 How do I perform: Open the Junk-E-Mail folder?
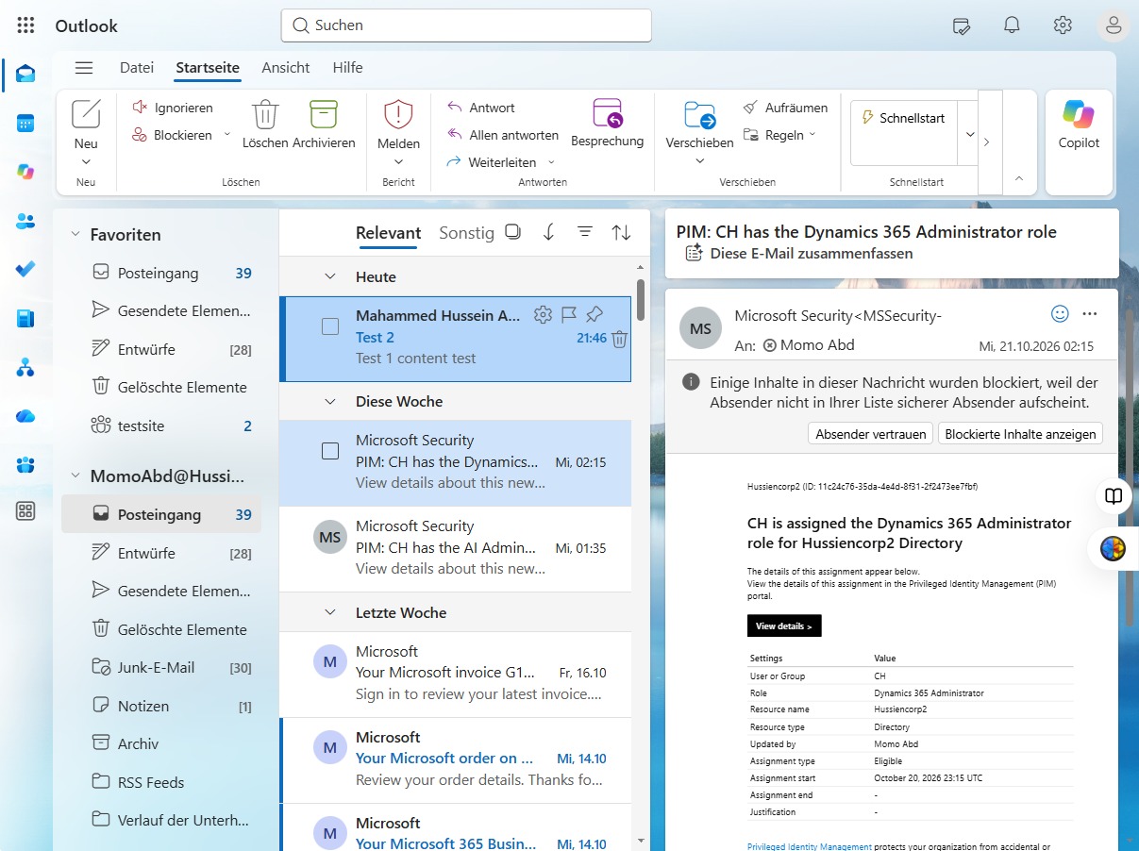161,668
